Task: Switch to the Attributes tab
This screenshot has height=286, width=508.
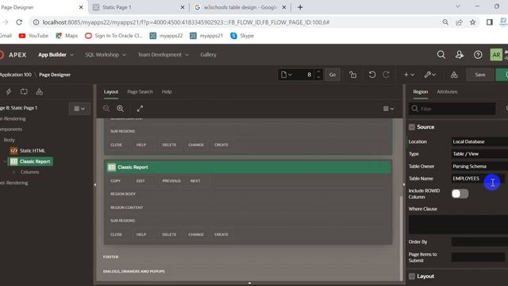Action: click(447, 92)
